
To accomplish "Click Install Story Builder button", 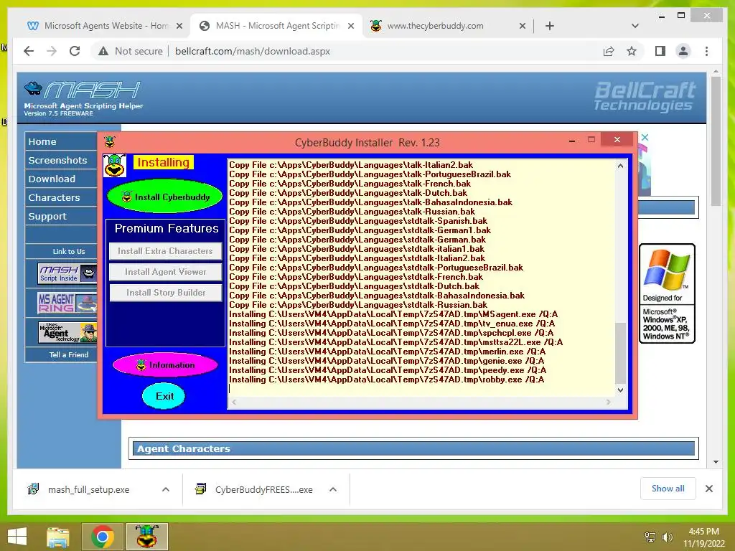I will pyautogui.click(x=165, y=293).
